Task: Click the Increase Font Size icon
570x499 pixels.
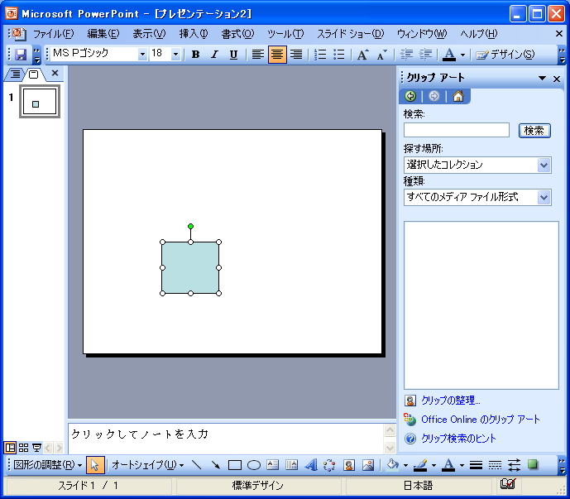Action: click(x=362, y=55)
